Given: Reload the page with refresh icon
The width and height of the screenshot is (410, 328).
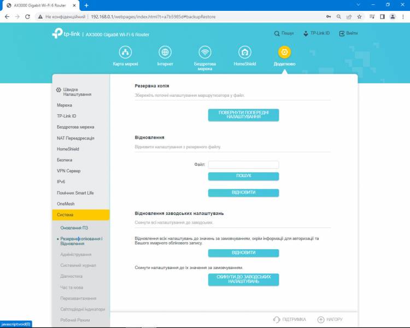Looking at the screenshot, I should 27,17.
